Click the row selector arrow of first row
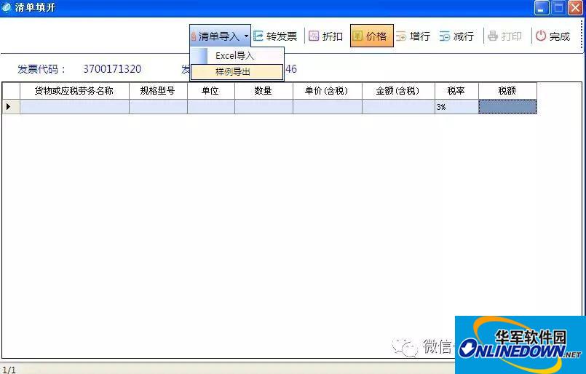Image resolution: width=586 pixels, height=374 pixels. [x=9, y=107]
